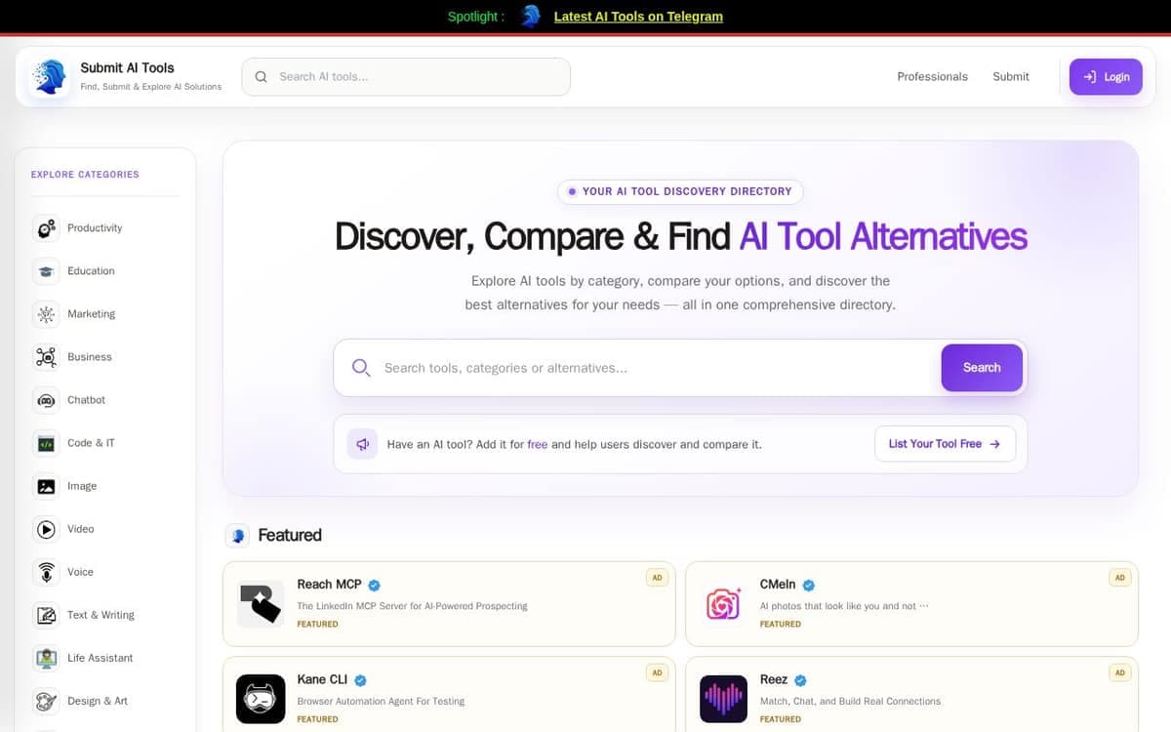Select the Code & IT icon
Screen dimensions: 1171x732
coord(46,443)
